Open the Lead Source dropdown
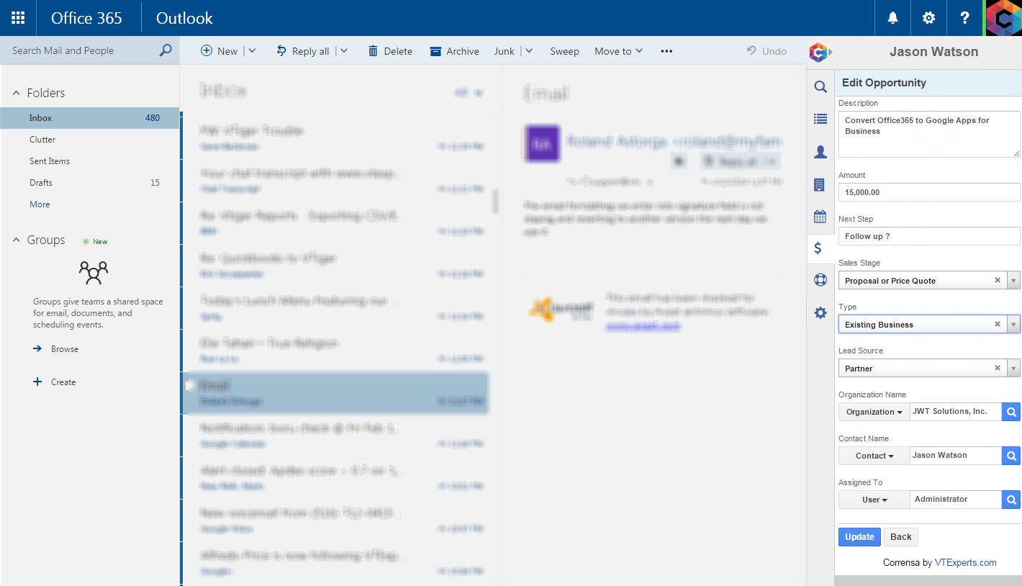The width and height of the screenshot is (1022, 586). click(1013, 369)
